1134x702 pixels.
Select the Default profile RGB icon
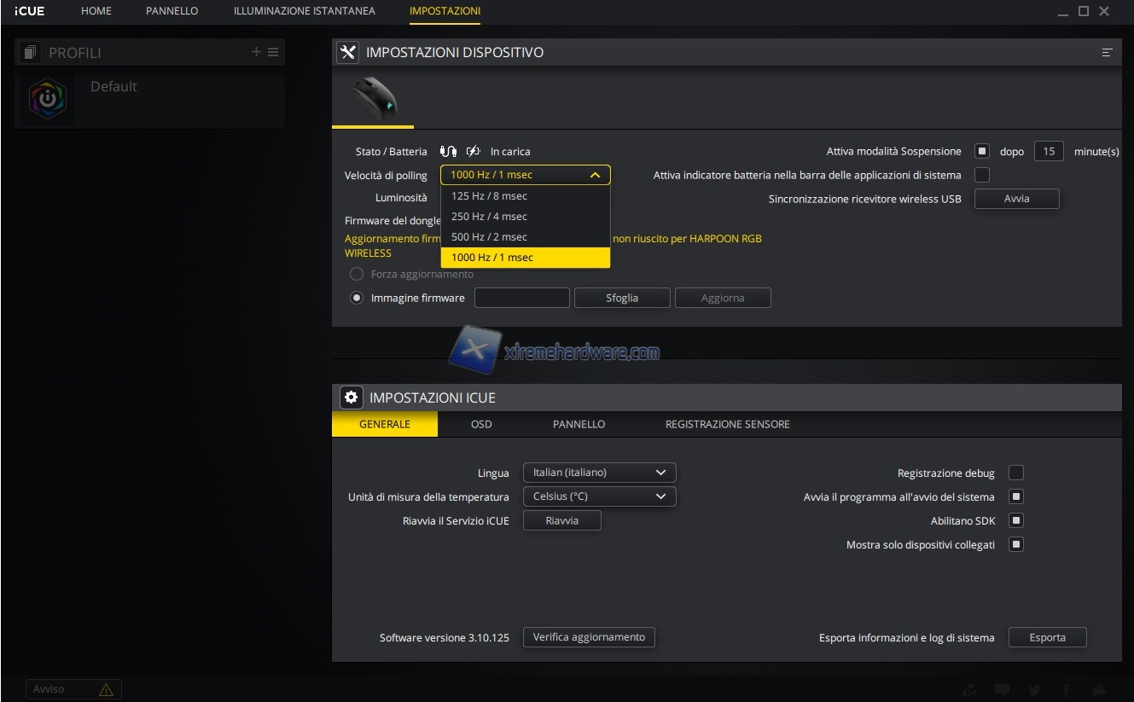click(x=48, y=100)
